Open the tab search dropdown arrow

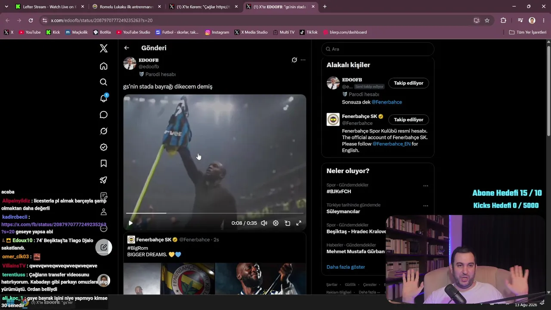tap(6, 7)
